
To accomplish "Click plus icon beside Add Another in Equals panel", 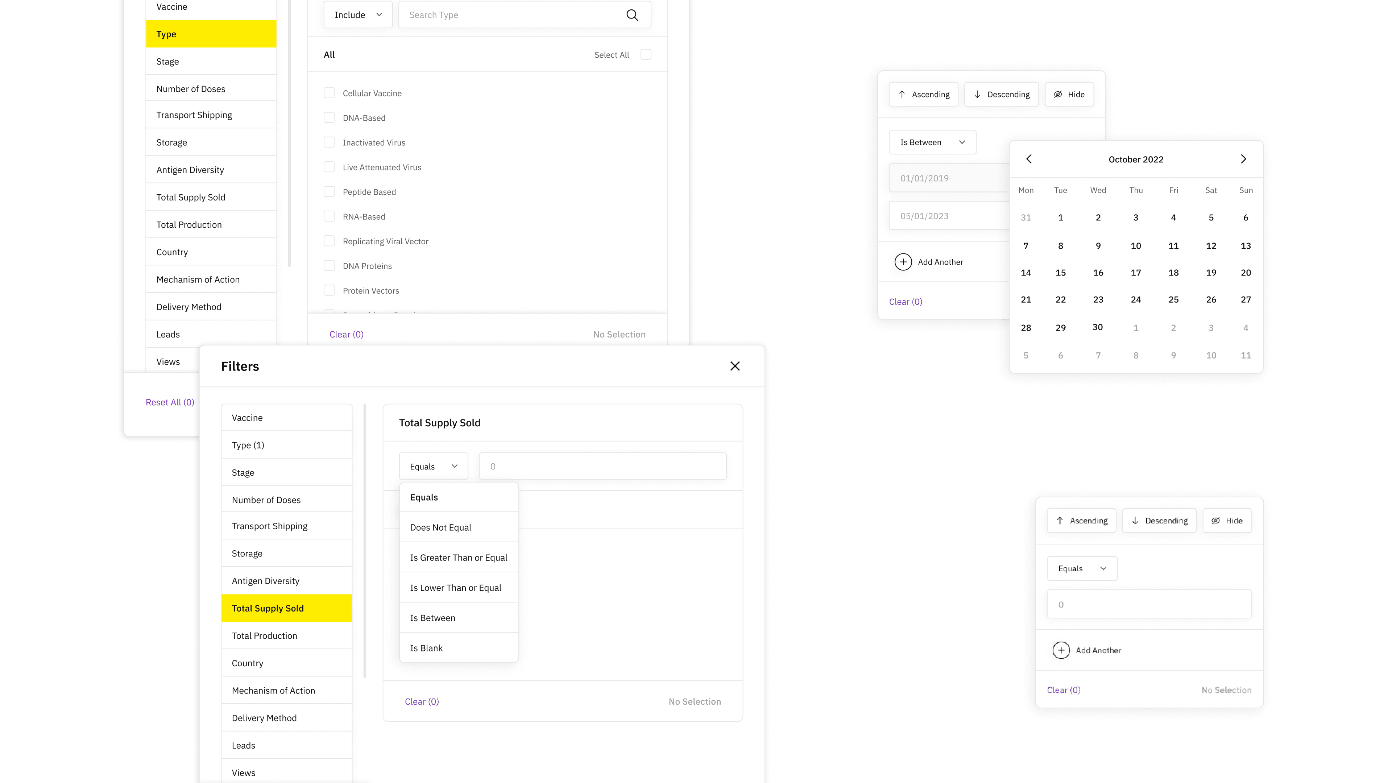I will click(1061, 650).
